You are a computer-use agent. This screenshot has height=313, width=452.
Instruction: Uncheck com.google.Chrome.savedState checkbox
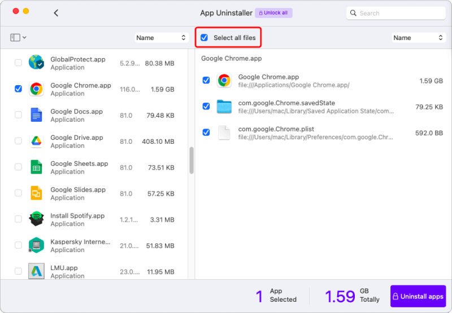(x=206, y=106)
